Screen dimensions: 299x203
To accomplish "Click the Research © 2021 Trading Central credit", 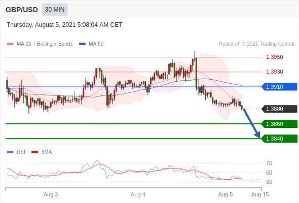I will (x=256, y=44).
